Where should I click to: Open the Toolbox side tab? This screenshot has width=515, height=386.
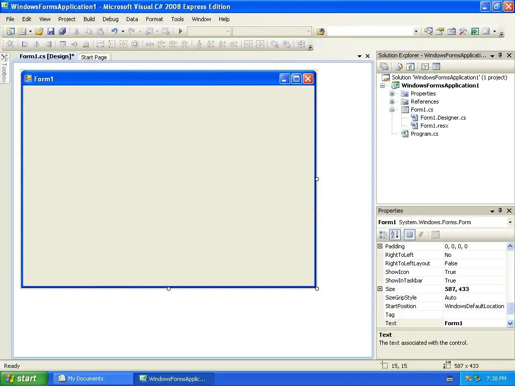(5, 68)
